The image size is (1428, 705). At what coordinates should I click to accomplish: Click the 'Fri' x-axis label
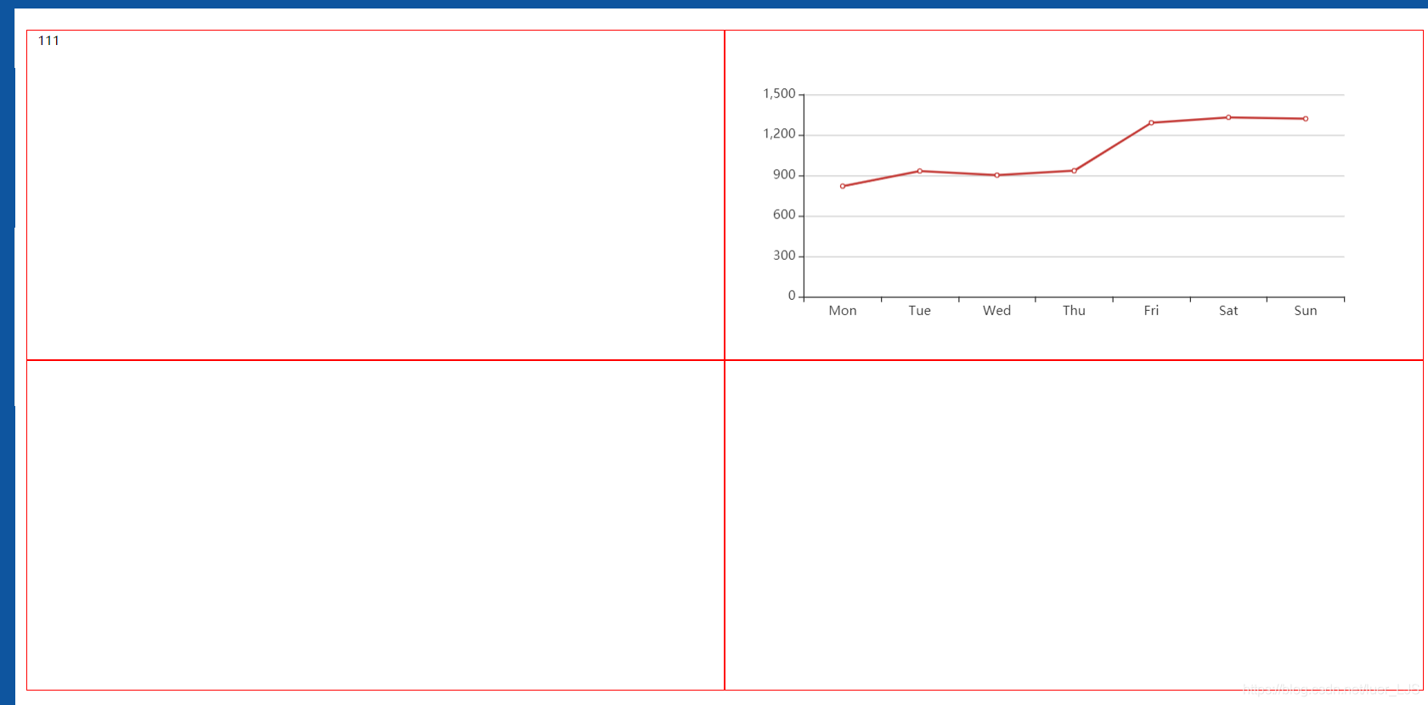click(1151, 311)
